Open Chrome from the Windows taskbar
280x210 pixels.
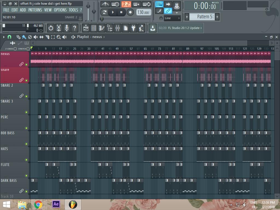click(x=38, y=204)
